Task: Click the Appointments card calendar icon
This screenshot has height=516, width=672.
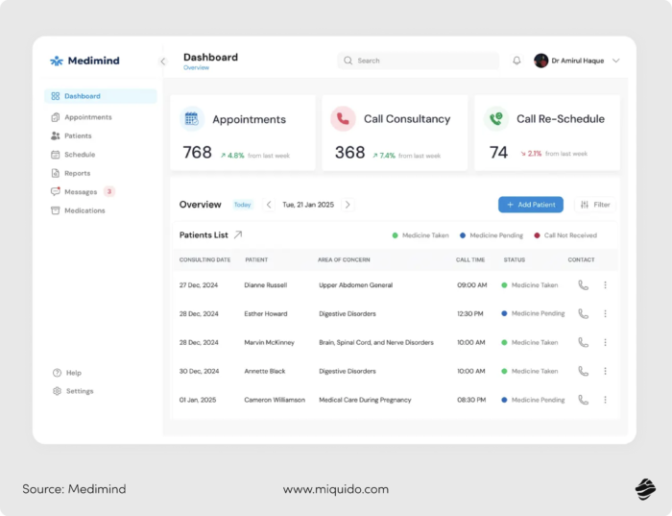Action: coord(192,119)
